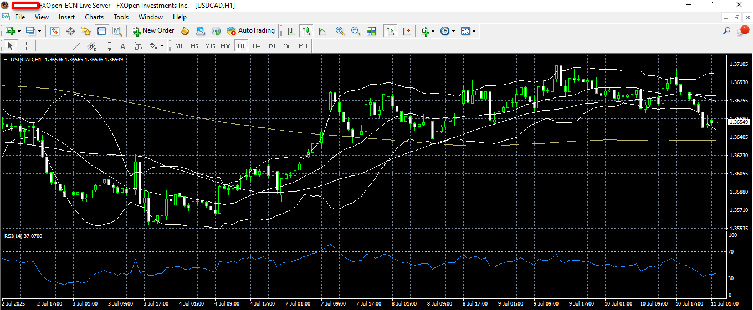Expand the New Chart dropdown arrow
The height and width of the screenshot is (310, 753).
click(18, 31)
